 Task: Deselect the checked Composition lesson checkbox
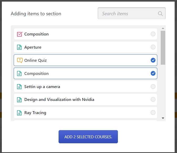153,73
